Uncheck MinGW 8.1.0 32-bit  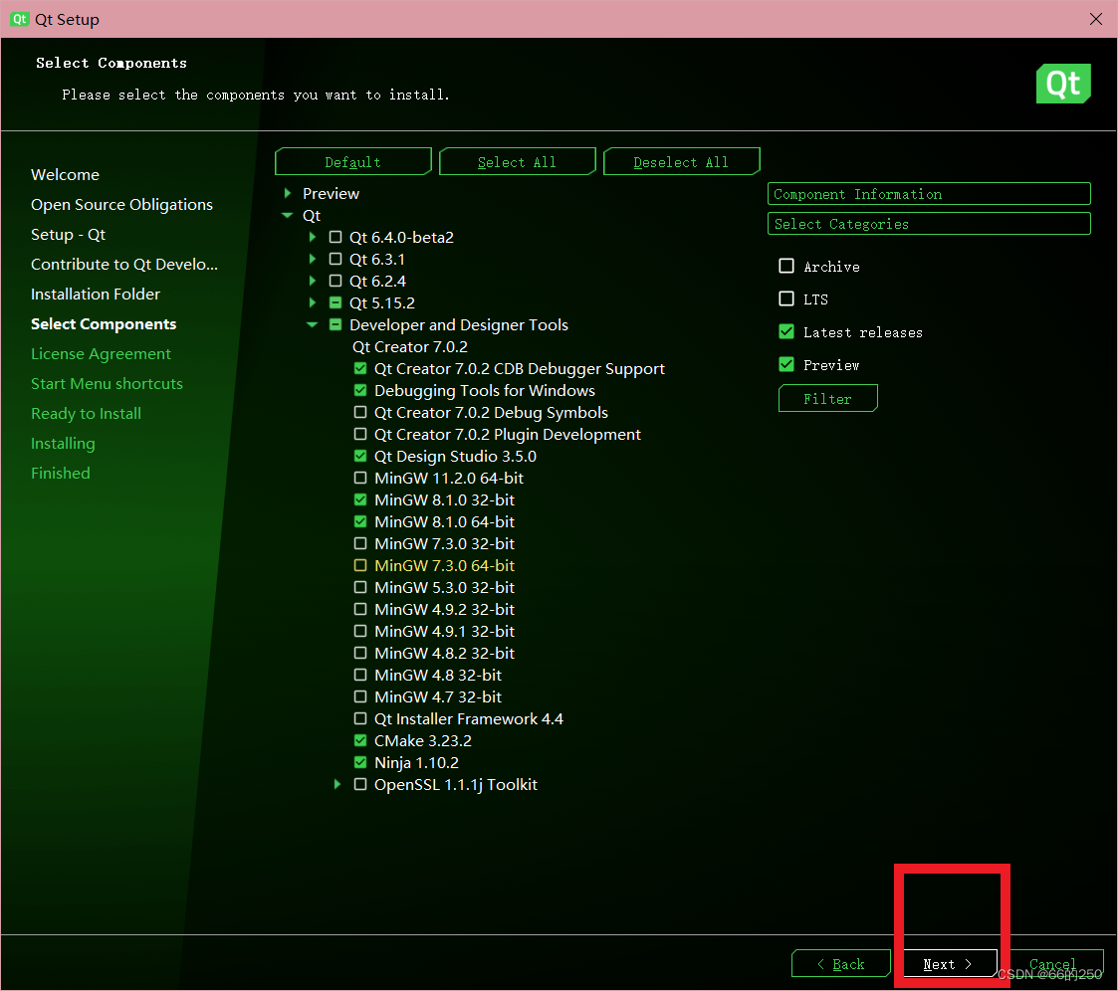tap(360, 499)
